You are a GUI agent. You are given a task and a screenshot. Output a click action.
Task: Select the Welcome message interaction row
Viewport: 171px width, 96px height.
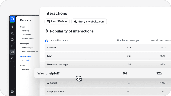point(108,64)
